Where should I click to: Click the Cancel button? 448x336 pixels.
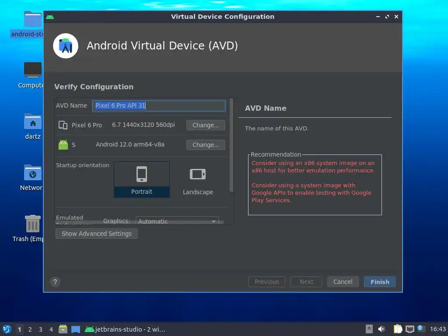point(343,282)
